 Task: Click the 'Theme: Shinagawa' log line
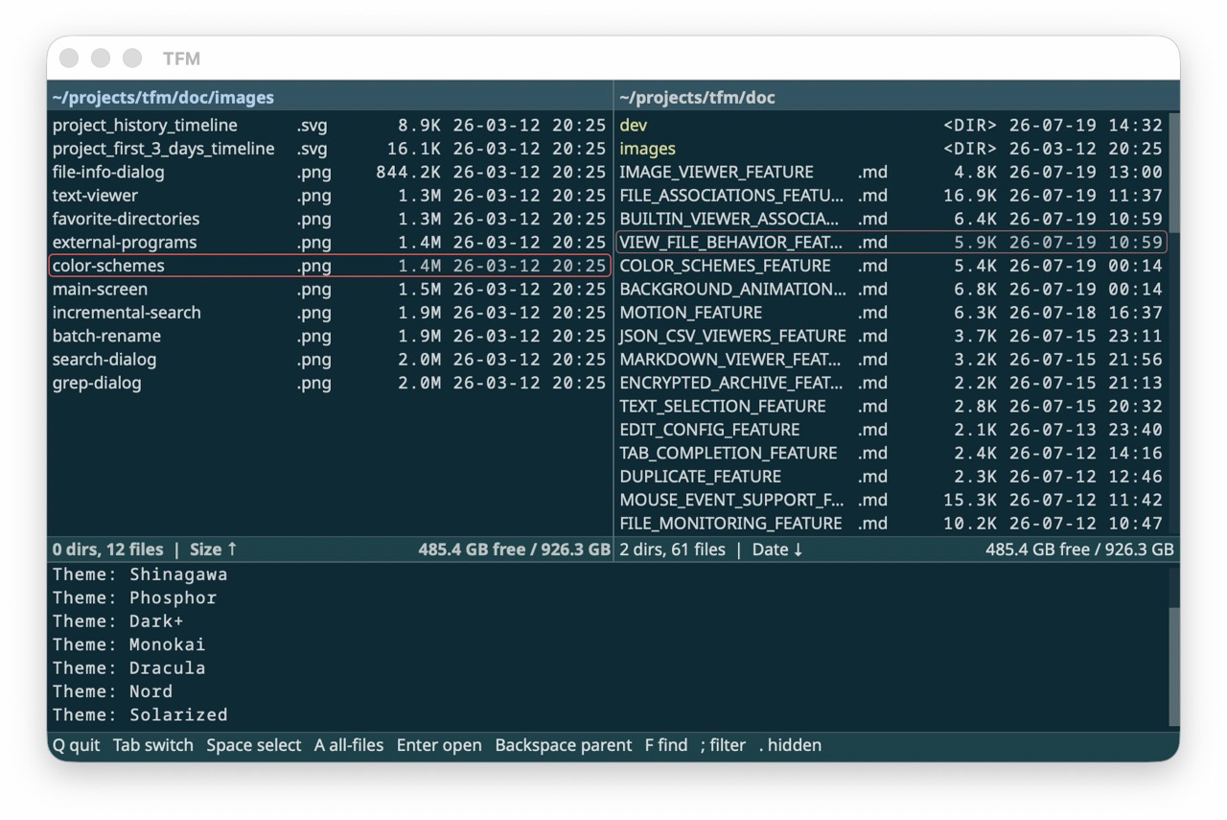pos(140,574)
